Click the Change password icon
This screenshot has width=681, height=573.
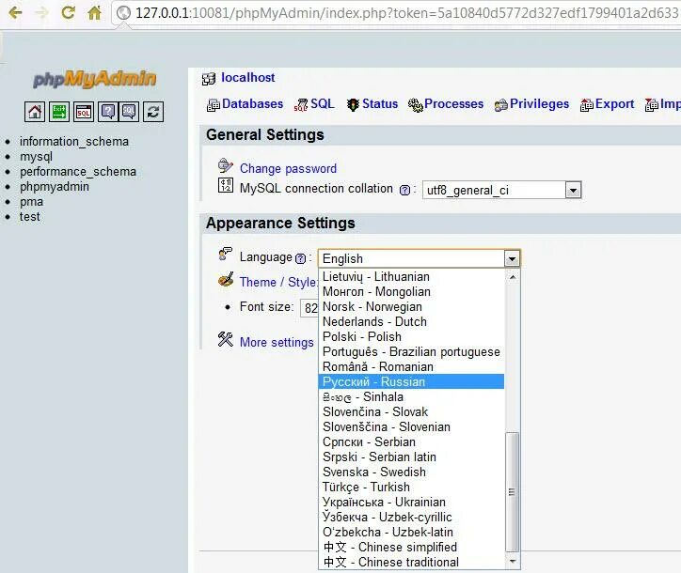pyautogui.click(x=225, y=165)
